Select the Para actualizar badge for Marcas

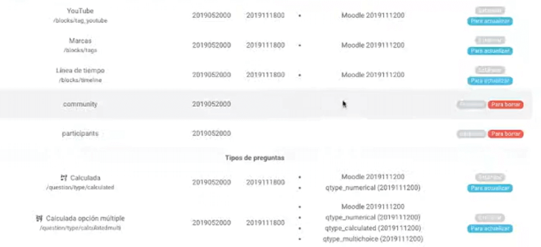490,51
